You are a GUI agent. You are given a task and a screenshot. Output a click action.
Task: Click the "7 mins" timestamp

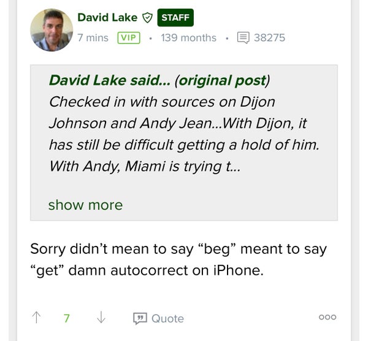pyautogui.click(x=93, y=38)
